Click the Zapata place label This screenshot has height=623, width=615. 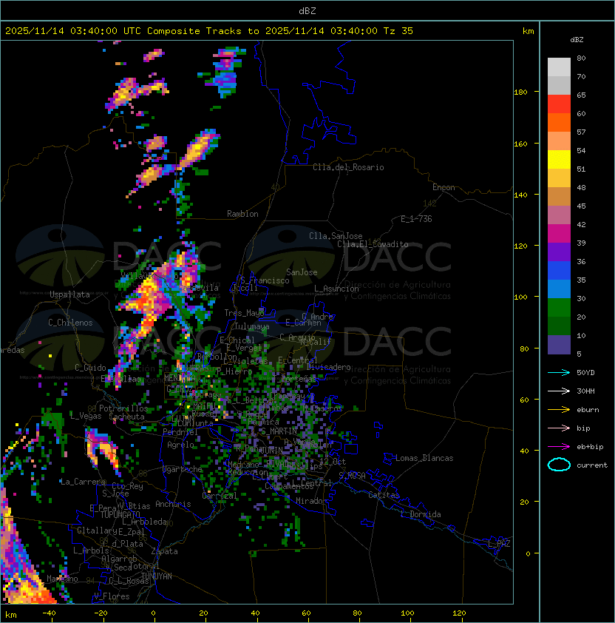coord(164,551)
